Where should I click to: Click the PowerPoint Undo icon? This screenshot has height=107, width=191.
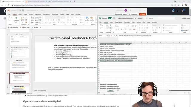pyautogui.click(x=9, y=17)
